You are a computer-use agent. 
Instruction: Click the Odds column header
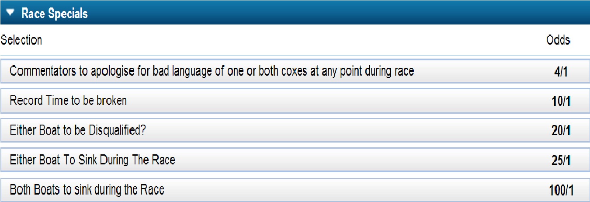558,40
